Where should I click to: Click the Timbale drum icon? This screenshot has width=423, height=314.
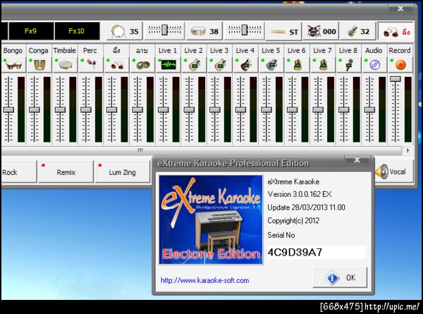tap(65, 65)
